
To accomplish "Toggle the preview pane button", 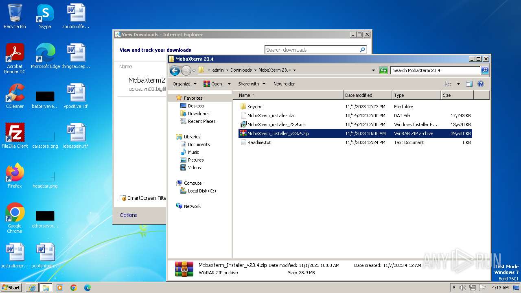I will (x=469, y=84).
